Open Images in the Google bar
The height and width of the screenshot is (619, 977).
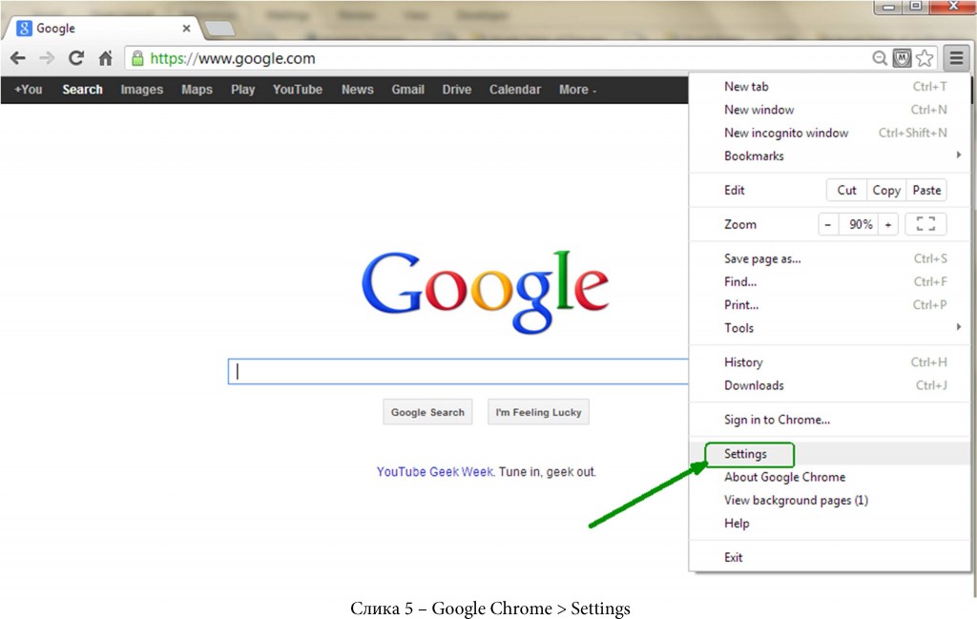pyautogui.click(x=142, y=90)
